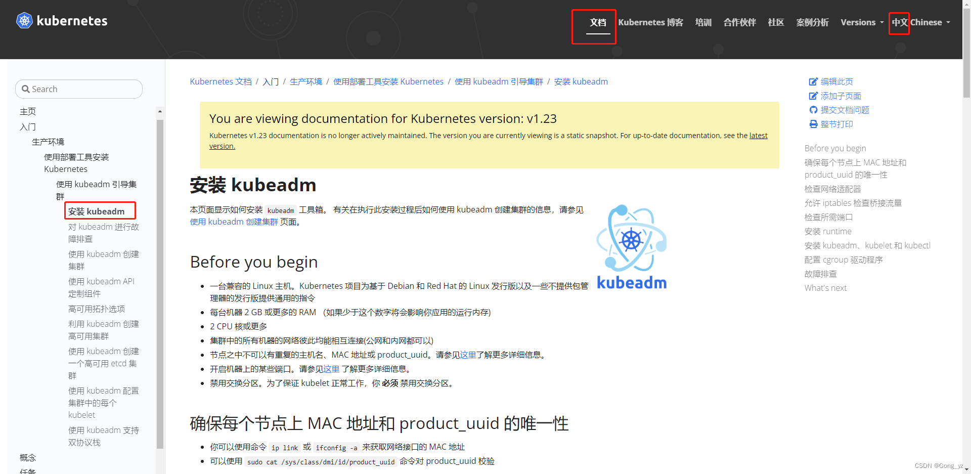Select 使用 kubeadm 配置集群中的每个 kubelet

click(104, 403)
